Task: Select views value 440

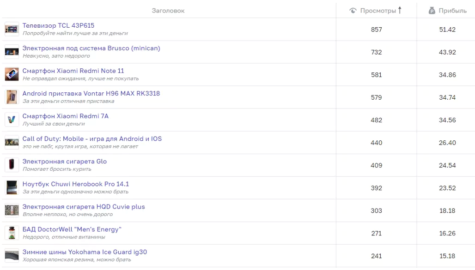Action: [377, 143]
